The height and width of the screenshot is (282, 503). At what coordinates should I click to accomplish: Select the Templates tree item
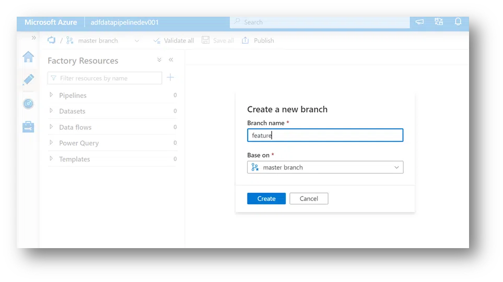pos(74,159)
